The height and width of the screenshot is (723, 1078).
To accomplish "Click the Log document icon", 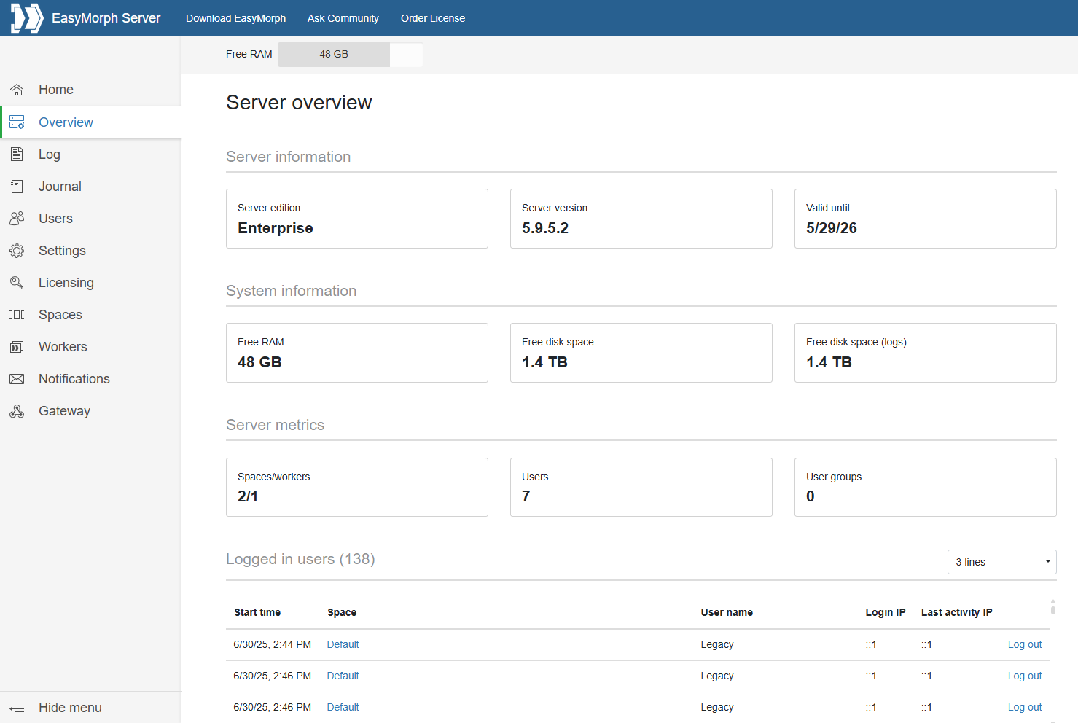I will [x=17, y=155].
